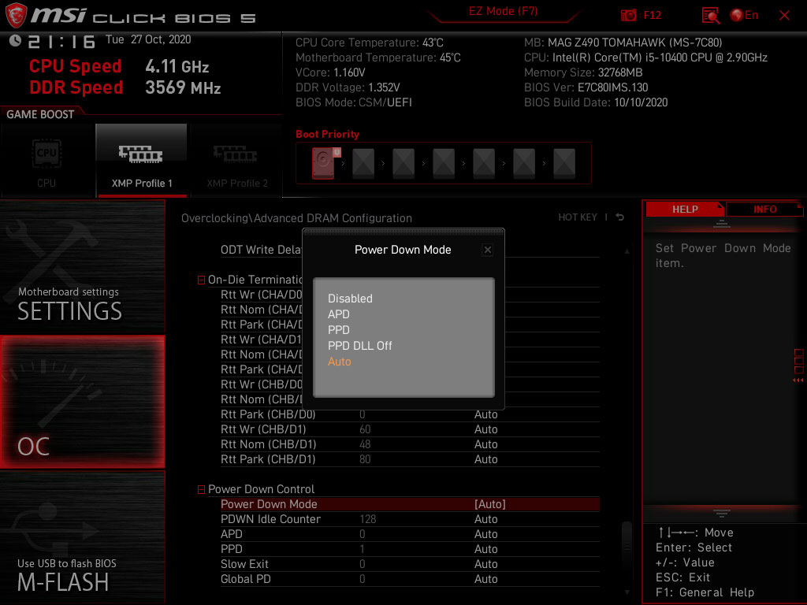Click the settings list scroll up arrow

(627, 251)
